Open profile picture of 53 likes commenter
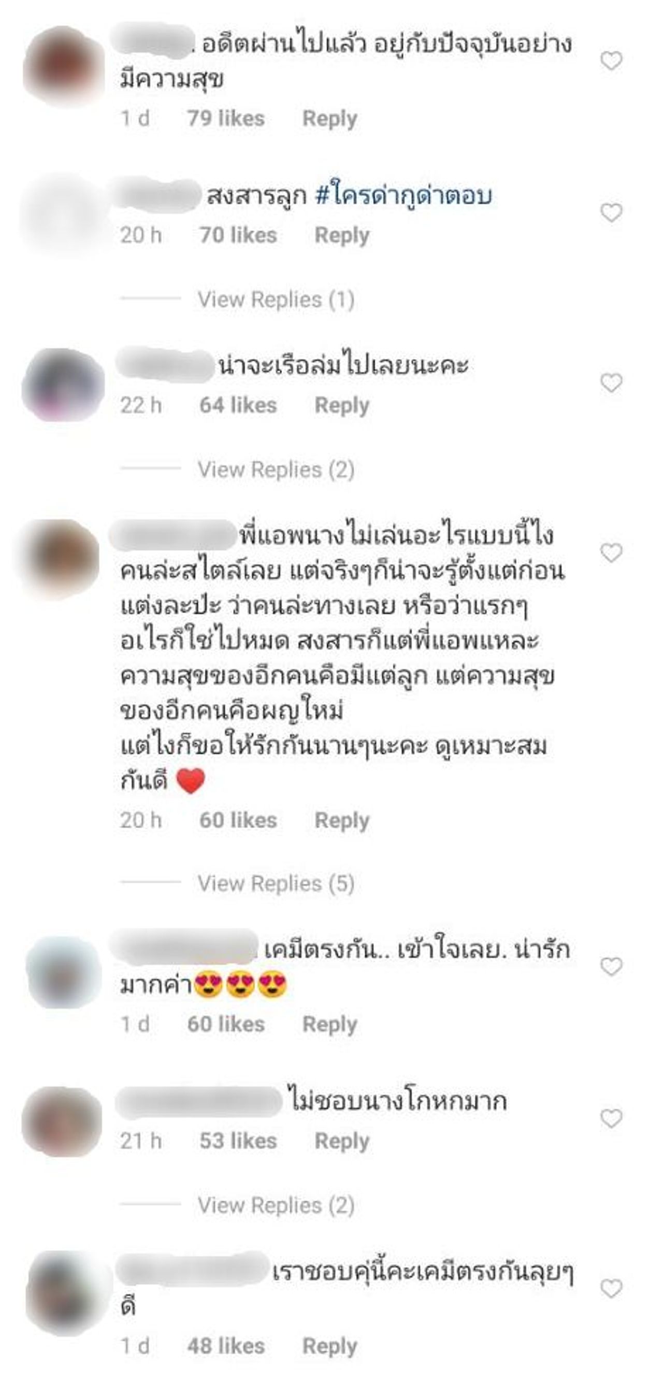Screen dimensions: 663x1393 coord(62,1121)
